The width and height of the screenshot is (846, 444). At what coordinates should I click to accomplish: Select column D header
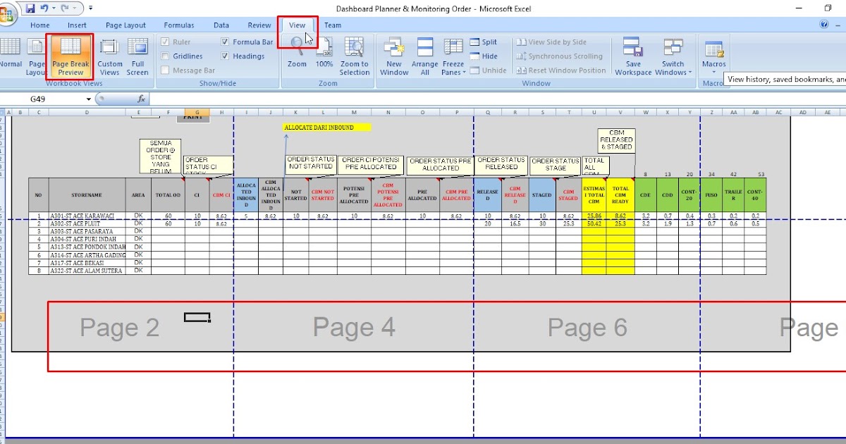click(87, 112)
